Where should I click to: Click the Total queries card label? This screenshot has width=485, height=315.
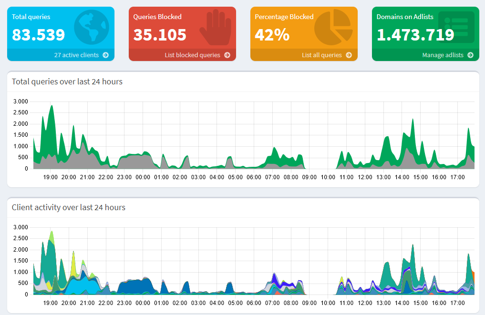[x=31, y=17]
